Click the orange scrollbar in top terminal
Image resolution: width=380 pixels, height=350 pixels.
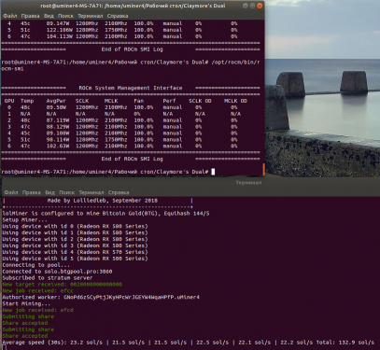click(263, 169)
